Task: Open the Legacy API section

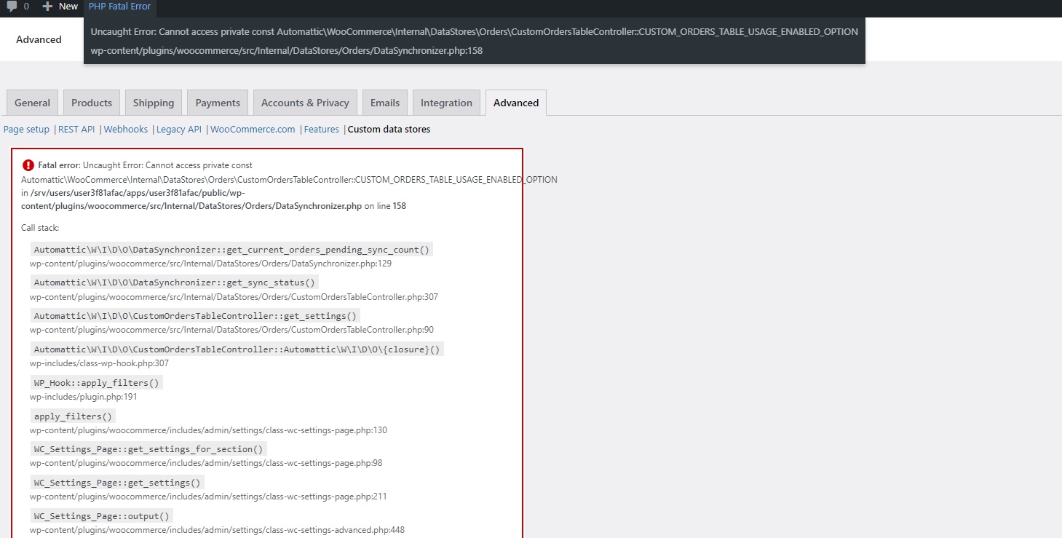Action: tap(178, 129)
